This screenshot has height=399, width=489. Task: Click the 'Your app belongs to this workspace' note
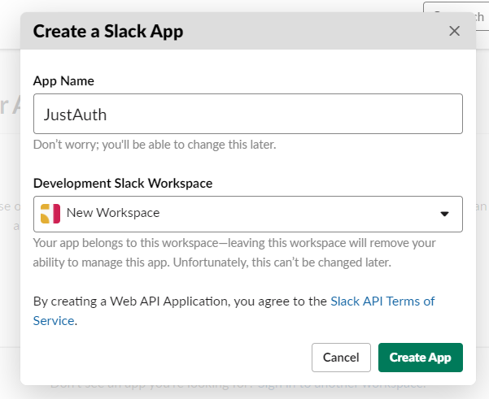(x=234, y=253)
